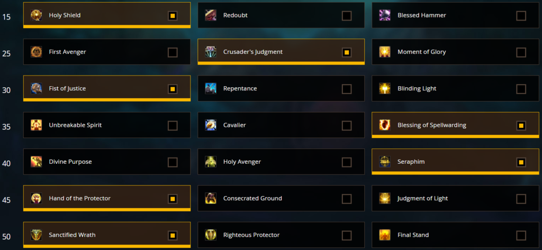
Task: Click the Blinding Light talent label
Action: 417,88
